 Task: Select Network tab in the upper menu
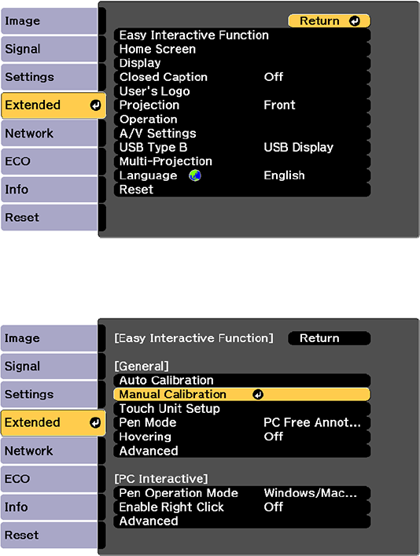(x=50, y=134)
